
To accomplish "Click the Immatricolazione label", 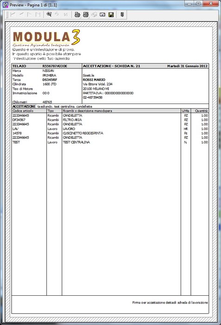I will coord(25,93).
